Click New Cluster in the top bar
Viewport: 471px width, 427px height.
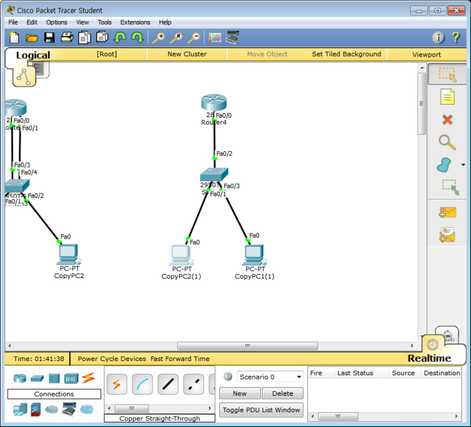[x=187, y=54]
